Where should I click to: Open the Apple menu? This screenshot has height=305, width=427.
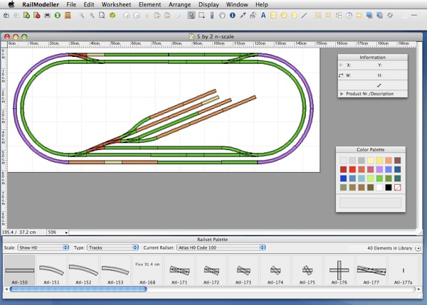tap(9, 4)
